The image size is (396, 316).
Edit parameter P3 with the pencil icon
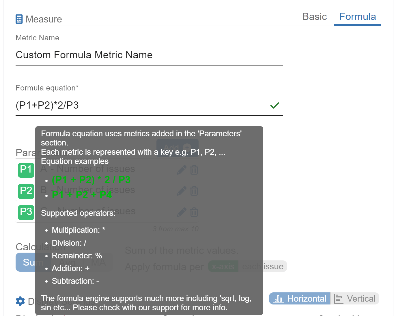click(x=182, y=212)
